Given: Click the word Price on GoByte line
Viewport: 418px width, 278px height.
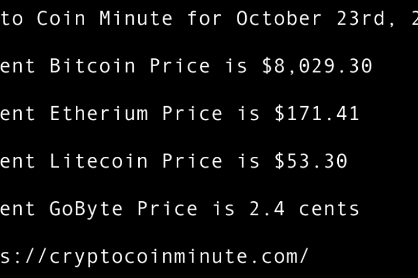Looking at the screenshot, I should pos(167,209).
